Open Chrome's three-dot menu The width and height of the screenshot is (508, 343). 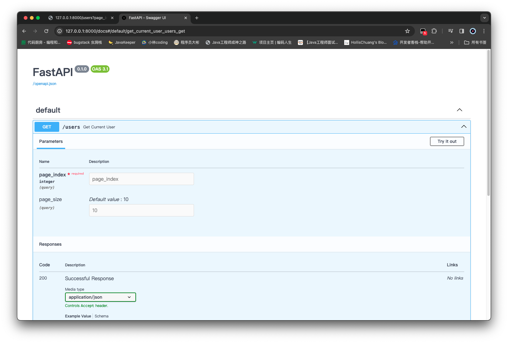(484, 31)
